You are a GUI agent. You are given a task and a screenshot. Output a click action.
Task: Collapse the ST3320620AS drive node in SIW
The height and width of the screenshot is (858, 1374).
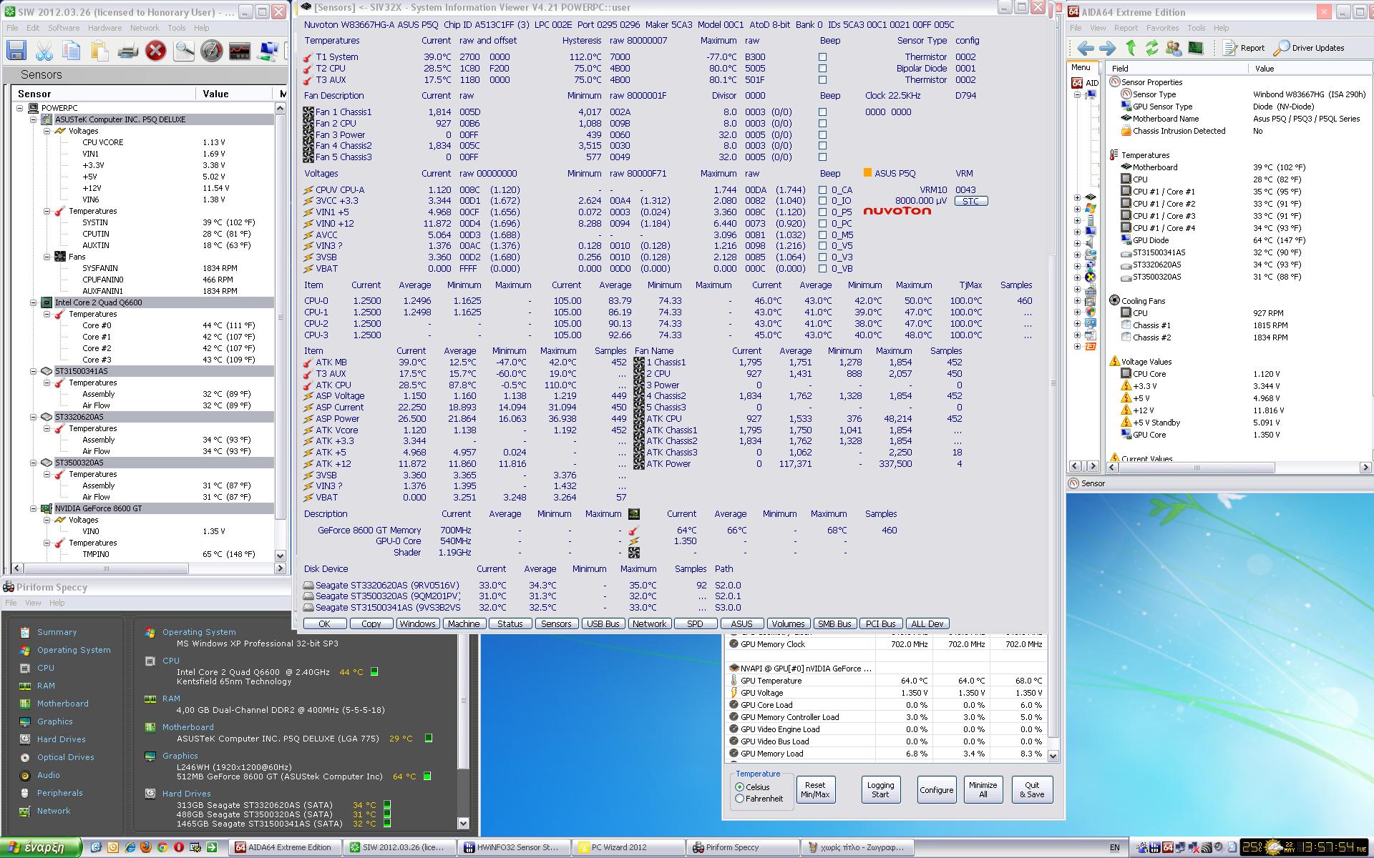34,417
